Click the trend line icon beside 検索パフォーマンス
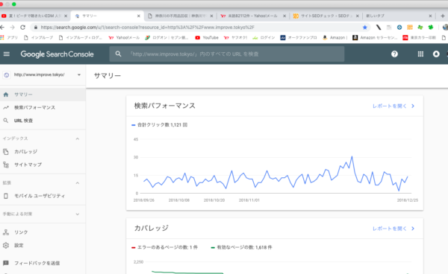Viewport: 448px width, 274px height. [x=6, y=108]
